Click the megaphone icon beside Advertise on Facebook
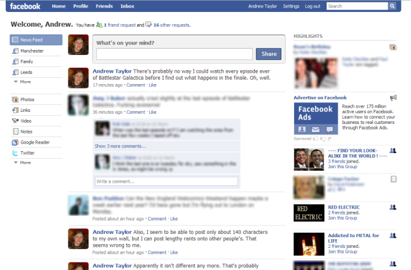The height and width of the screenshot is (270, 411). [393, 98]
